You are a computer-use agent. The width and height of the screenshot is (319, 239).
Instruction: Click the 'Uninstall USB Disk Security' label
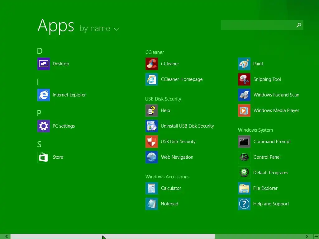pos(187,126)
